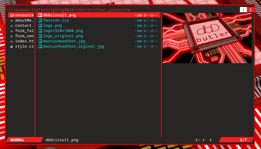Click the permissions of marcusHeadShot_orginal.jpg row
This screenshot has width=261, height=149.
click(146, 46)
